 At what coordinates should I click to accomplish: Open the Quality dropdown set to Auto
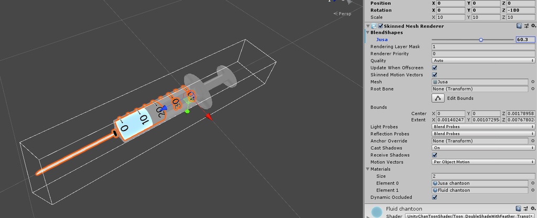coord(483,61)
